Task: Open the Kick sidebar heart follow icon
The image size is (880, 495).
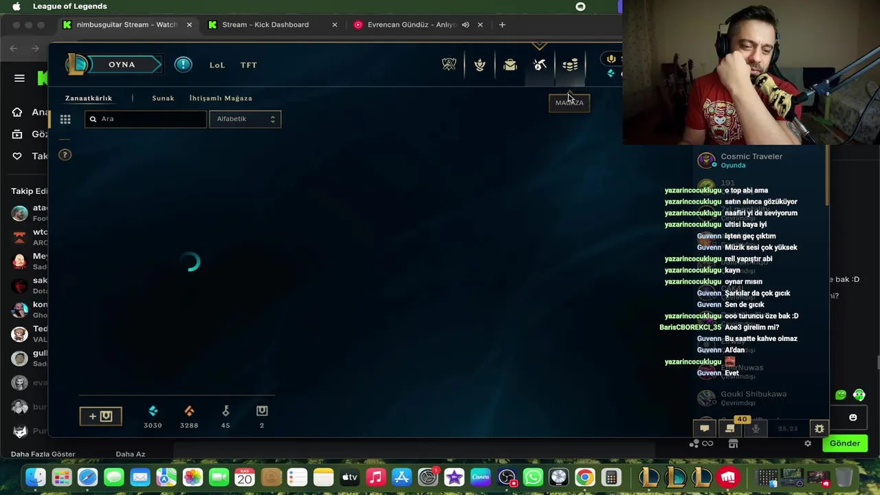Action: (17, 156)
